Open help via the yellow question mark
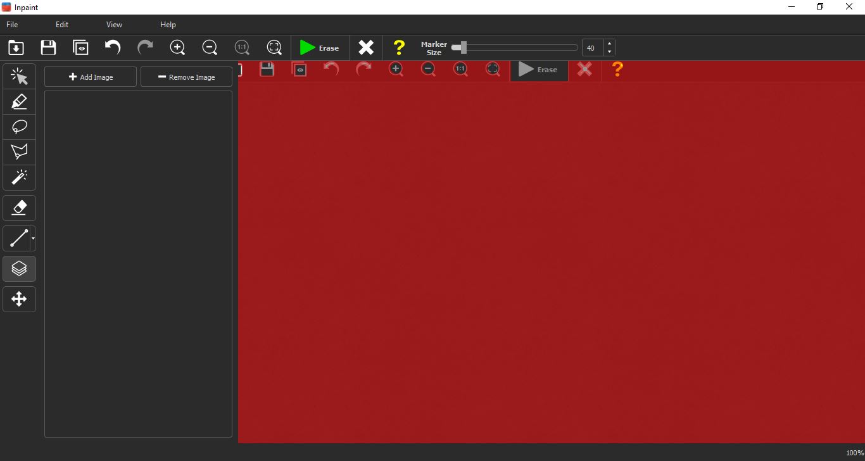This screenshot has width=865, height=461. pyautogui.click(x=399, y=47)
